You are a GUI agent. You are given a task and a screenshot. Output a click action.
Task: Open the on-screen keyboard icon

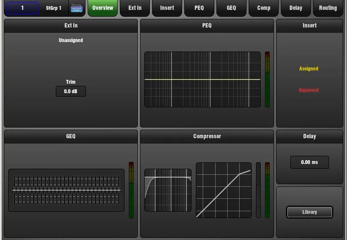76,8
